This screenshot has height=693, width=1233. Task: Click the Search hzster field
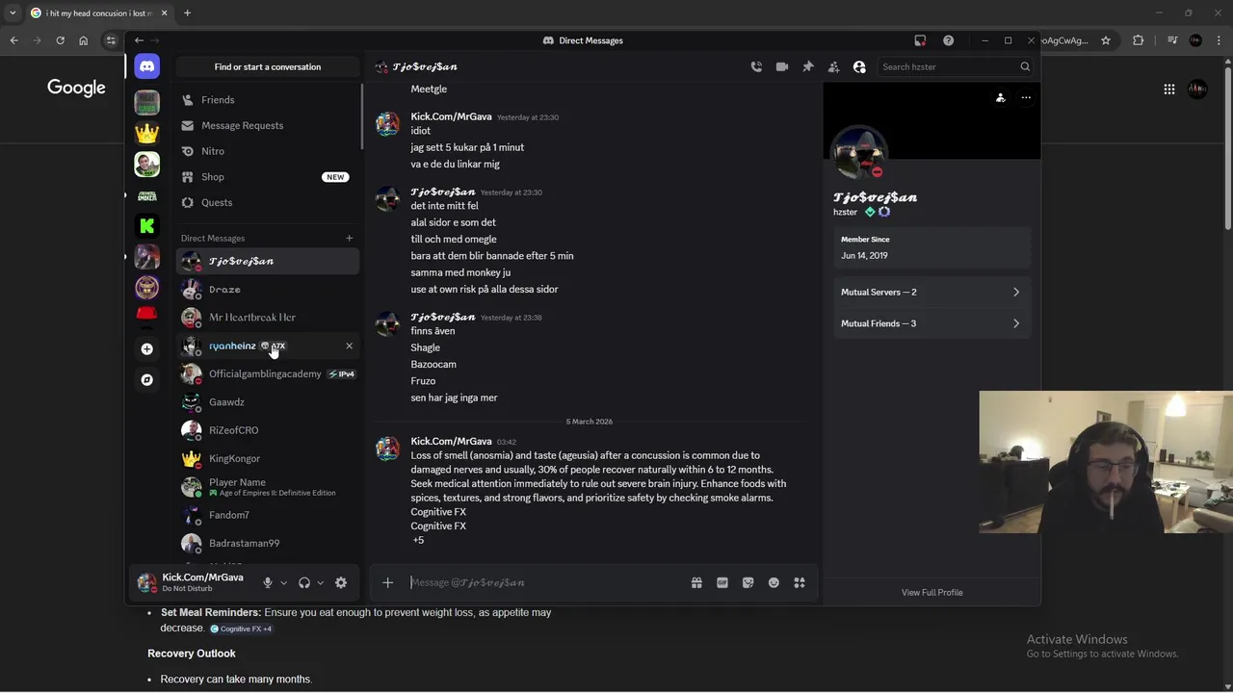click(956, 66)
